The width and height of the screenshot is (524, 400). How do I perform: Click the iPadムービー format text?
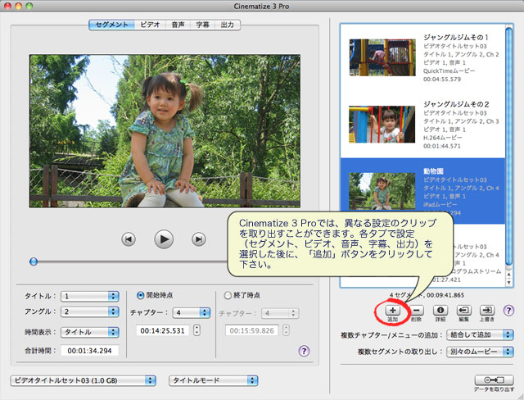pyautogui.click(x=440, y=204)
